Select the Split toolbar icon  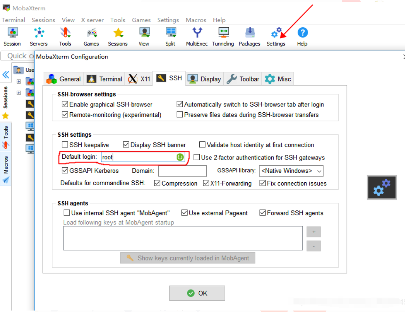click(x=171, y=36)
